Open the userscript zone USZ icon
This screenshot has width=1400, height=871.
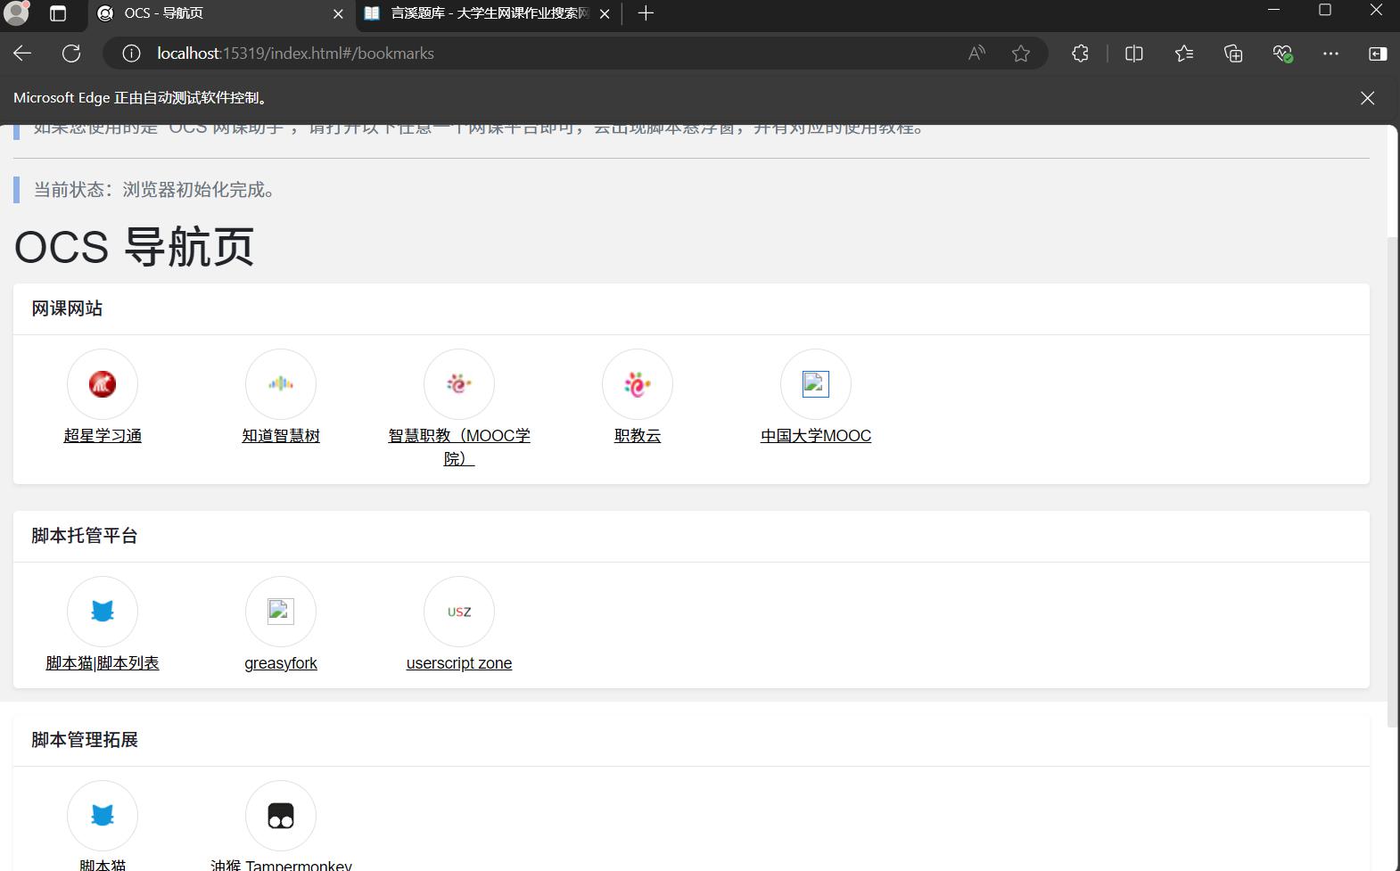coord(459,612)
